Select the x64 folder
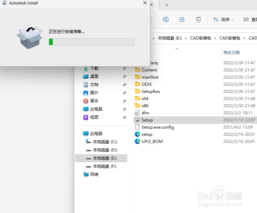The width and height of the screenshot is (257, 213). pos(145,99)
